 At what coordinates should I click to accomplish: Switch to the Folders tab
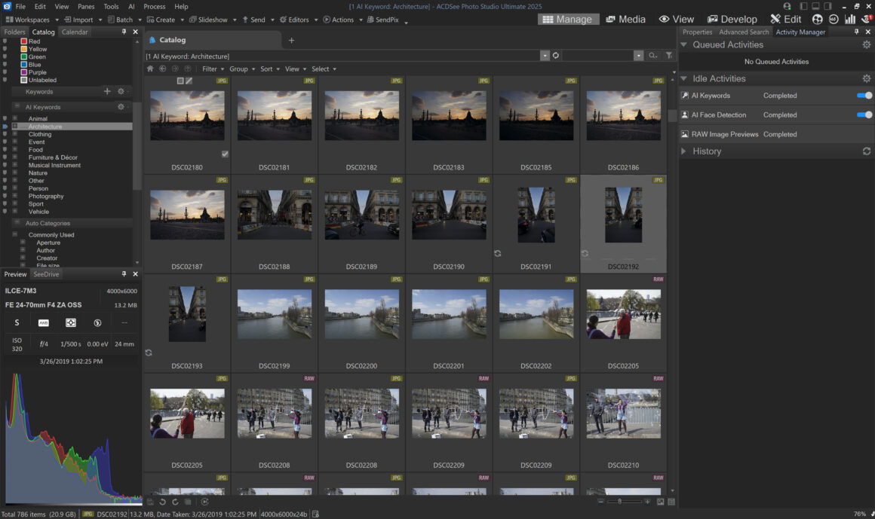click(x=14, y=32)
